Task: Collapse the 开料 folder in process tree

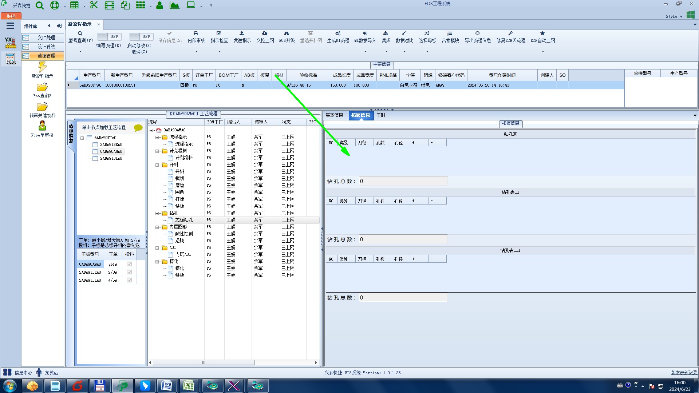Action: coord(157,165)
